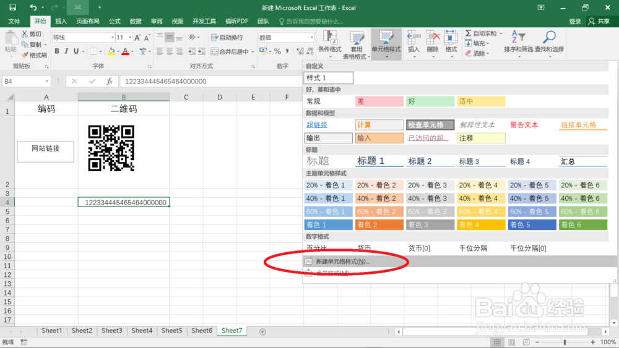The image size is (619, 348).
Task: Toggle Underline formatting
Action: point(76,51)
